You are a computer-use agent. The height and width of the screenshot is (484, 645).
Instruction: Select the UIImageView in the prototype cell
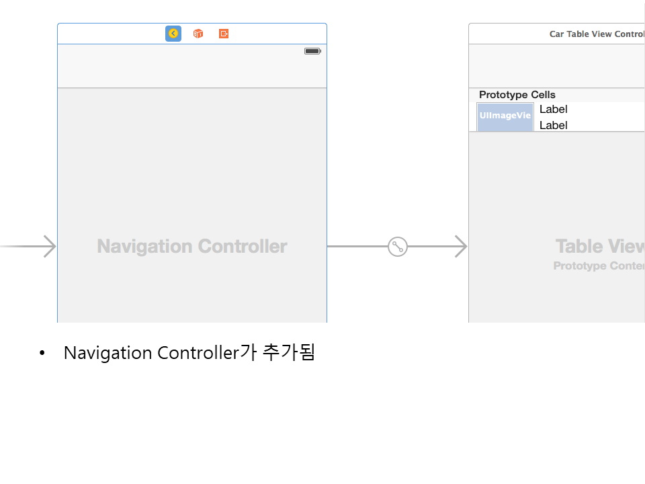pos(505,116)
